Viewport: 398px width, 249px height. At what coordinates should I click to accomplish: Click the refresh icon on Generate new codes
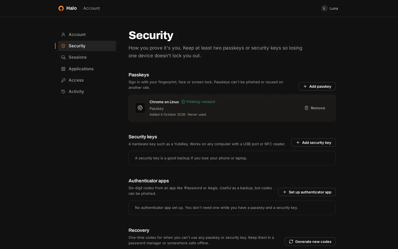tap(291, 242)
